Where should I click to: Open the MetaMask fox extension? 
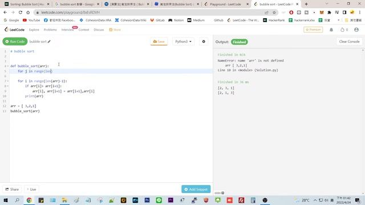(322, 13)
